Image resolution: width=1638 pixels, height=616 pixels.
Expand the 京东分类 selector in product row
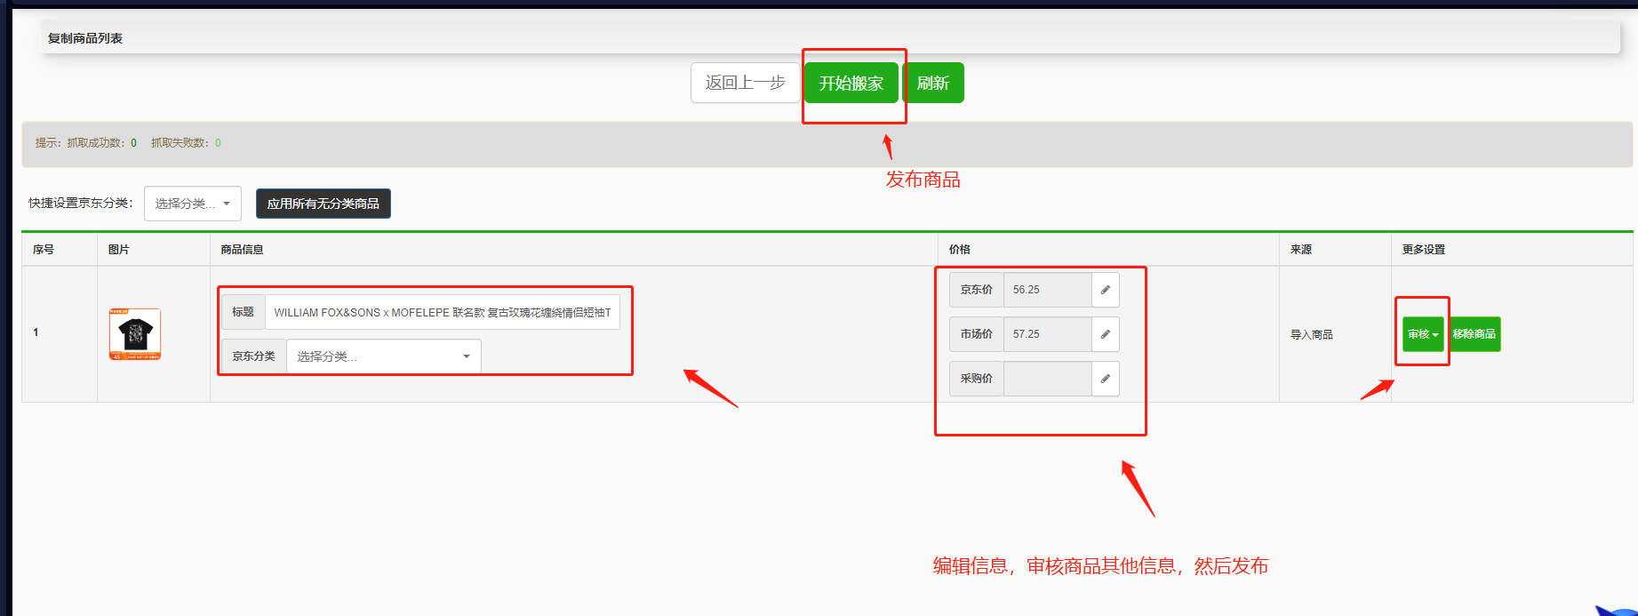pyautogui.click(x=383, y=356)
